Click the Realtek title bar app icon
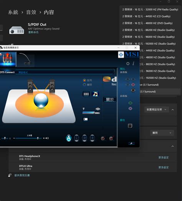The width and height of the screenshot is (182, 201). (x=1, y=48)
